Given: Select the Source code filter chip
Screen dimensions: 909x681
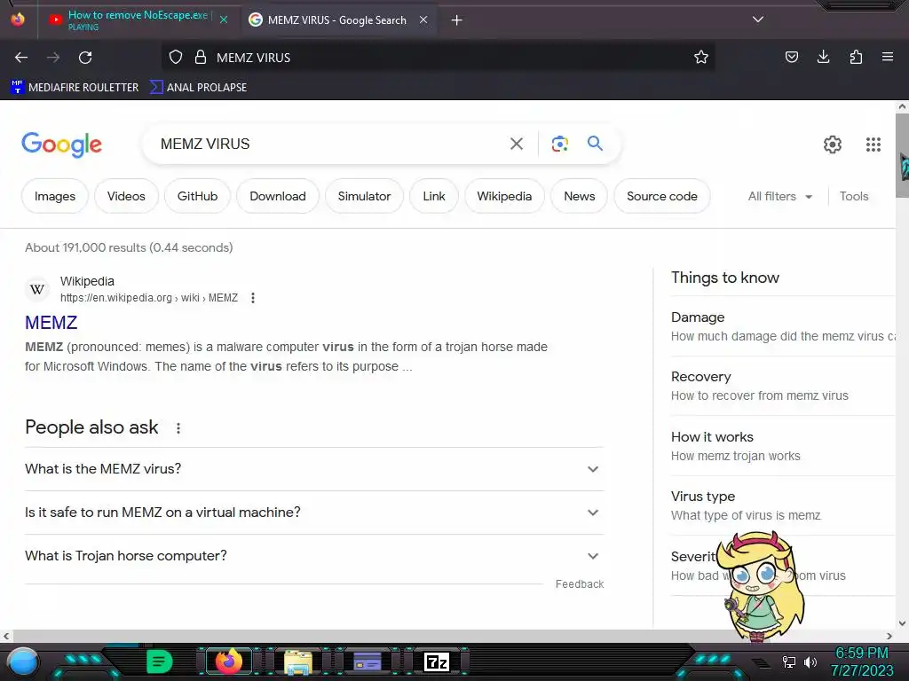Looking at the screenshot, I should [662, 196].
